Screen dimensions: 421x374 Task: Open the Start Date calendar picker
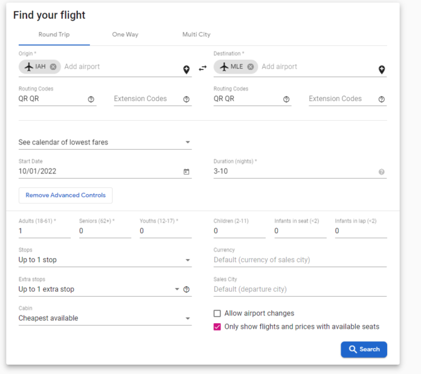pos(187,172)
